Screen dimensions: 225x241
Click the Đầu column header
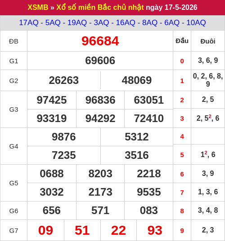click(182, 41)
